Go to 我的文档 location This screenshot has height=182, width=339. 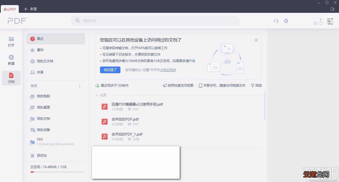point(56,119)
